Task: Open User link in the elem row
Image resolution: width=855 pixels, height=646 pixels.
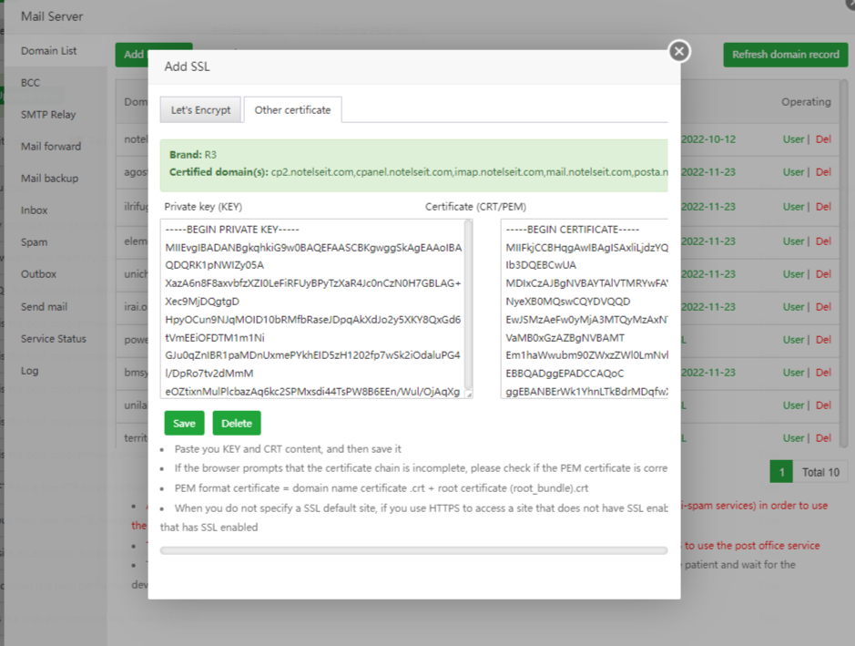Action: coord(793,241)
